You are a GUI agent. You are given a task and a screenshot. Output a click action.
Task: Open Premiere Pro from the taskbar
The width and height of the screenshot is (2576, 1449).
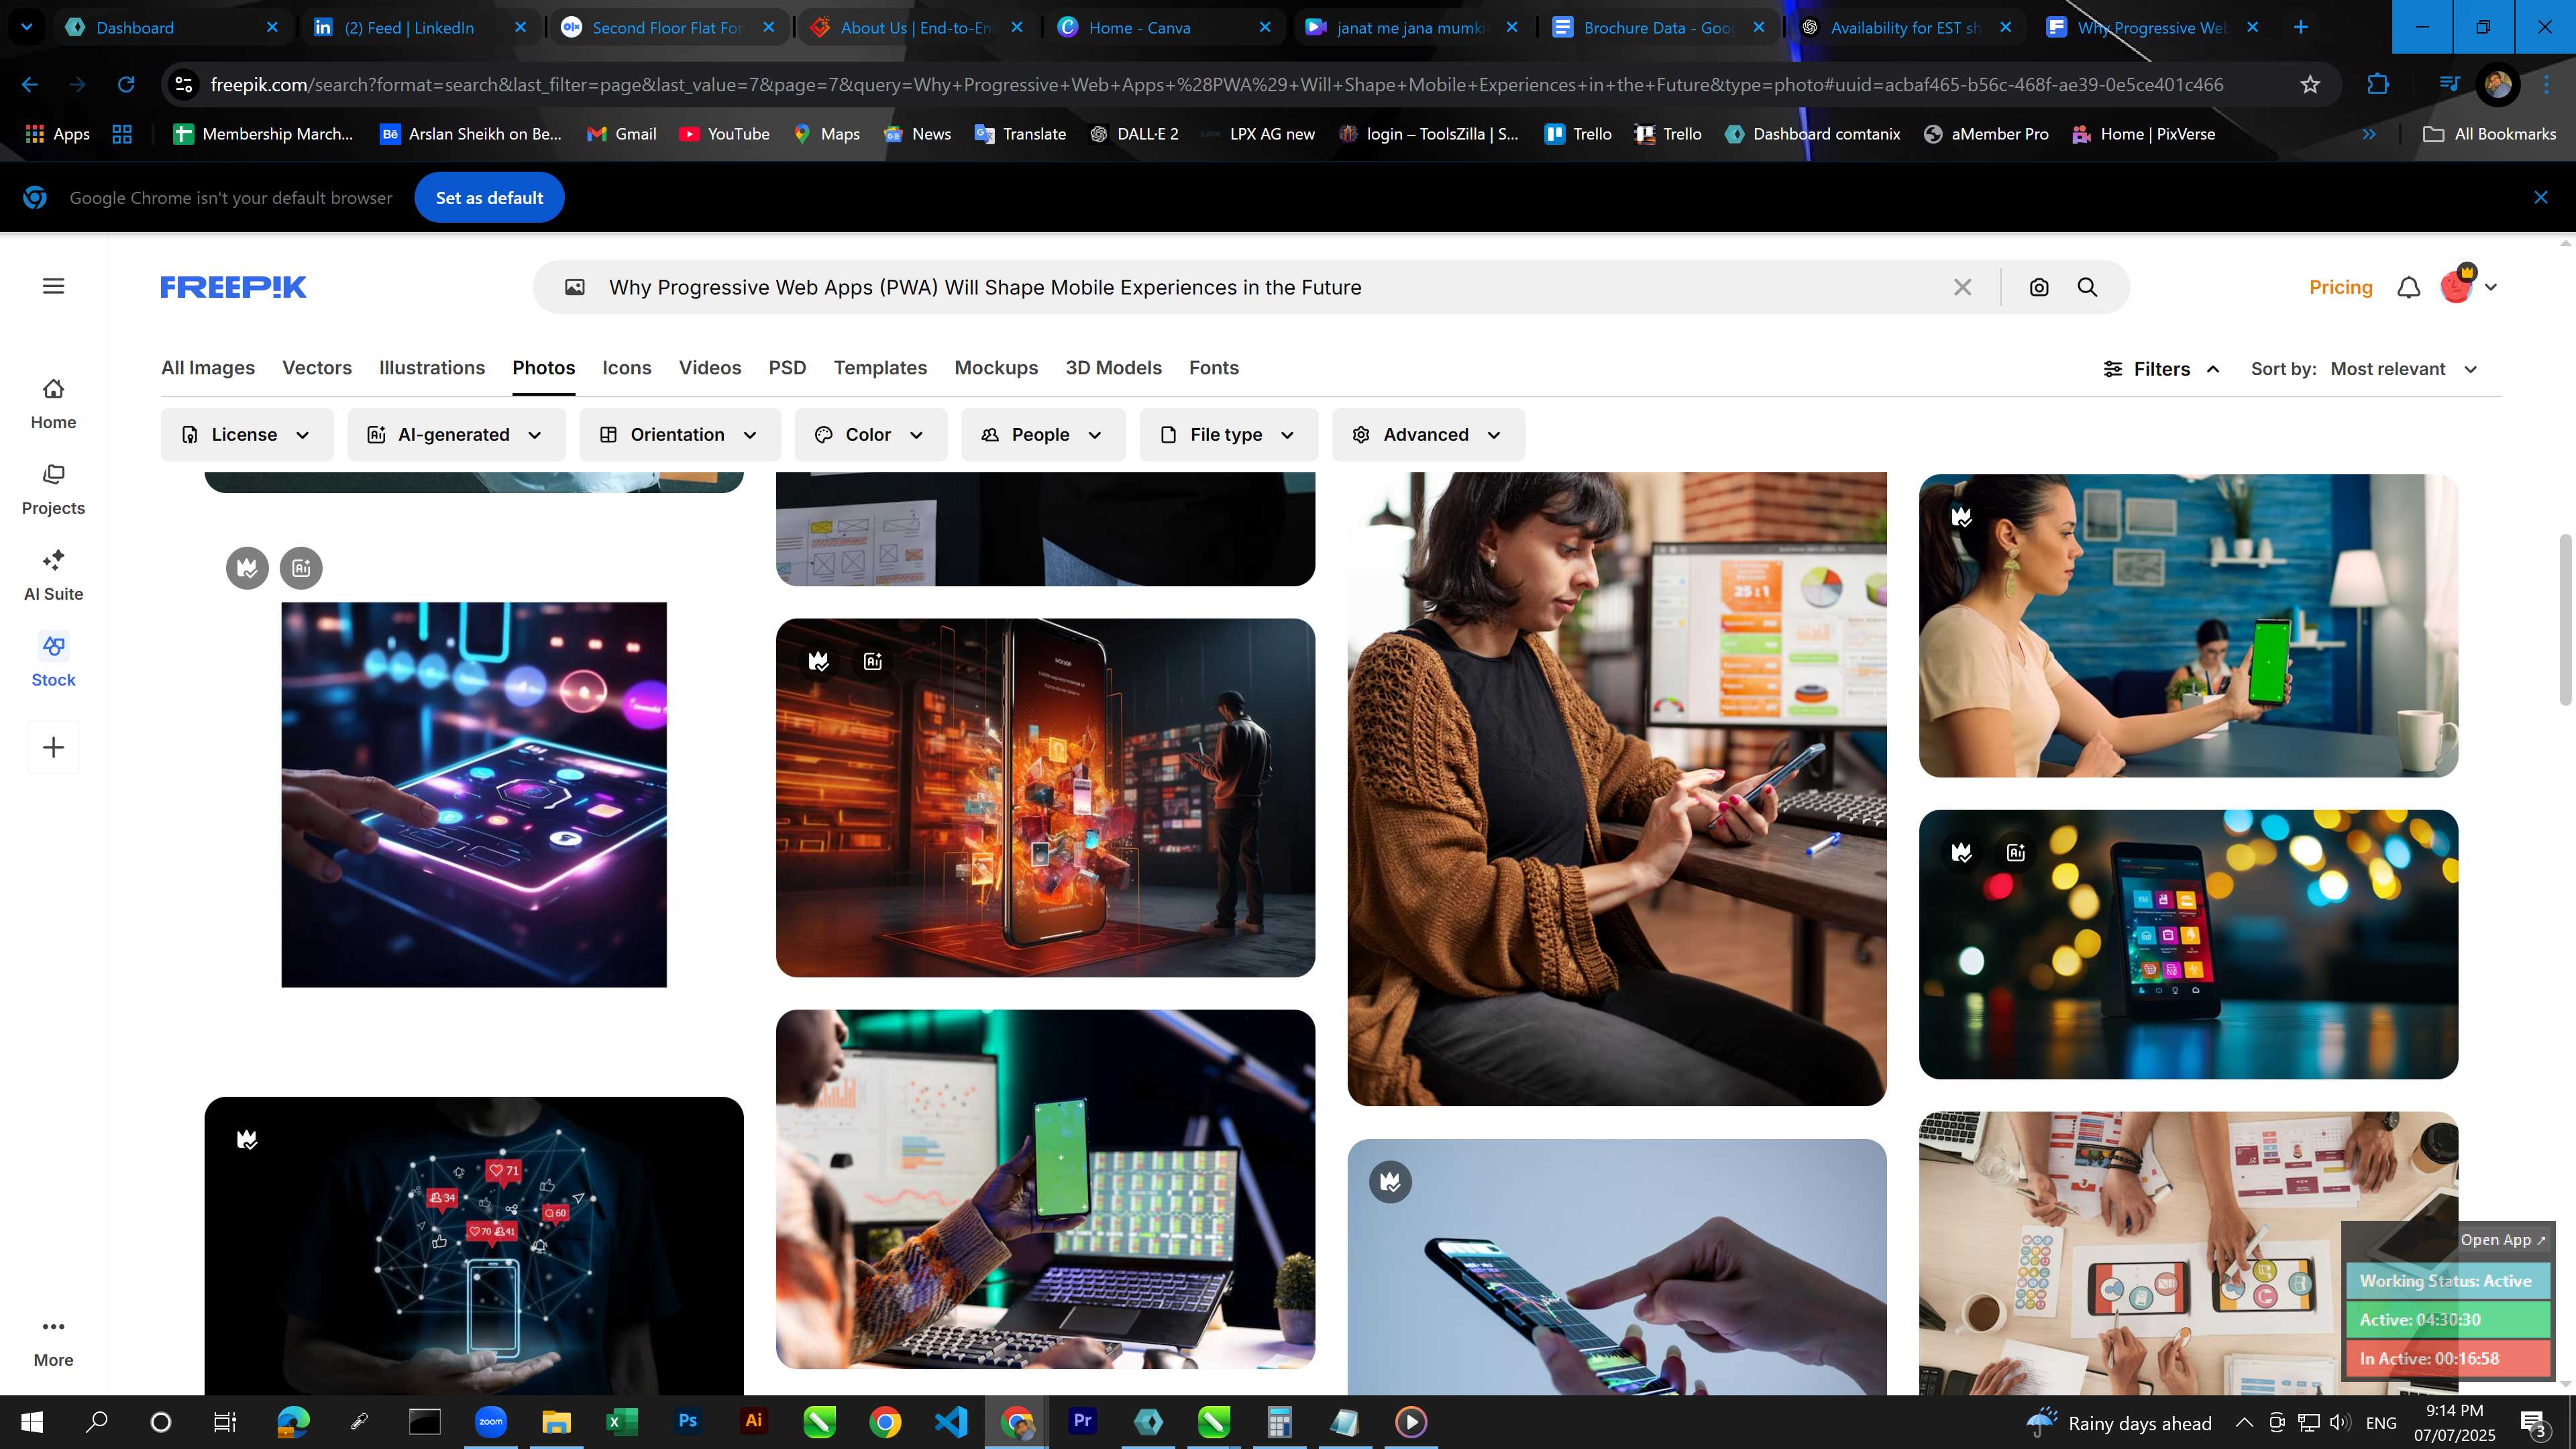pos(1082,1421)
